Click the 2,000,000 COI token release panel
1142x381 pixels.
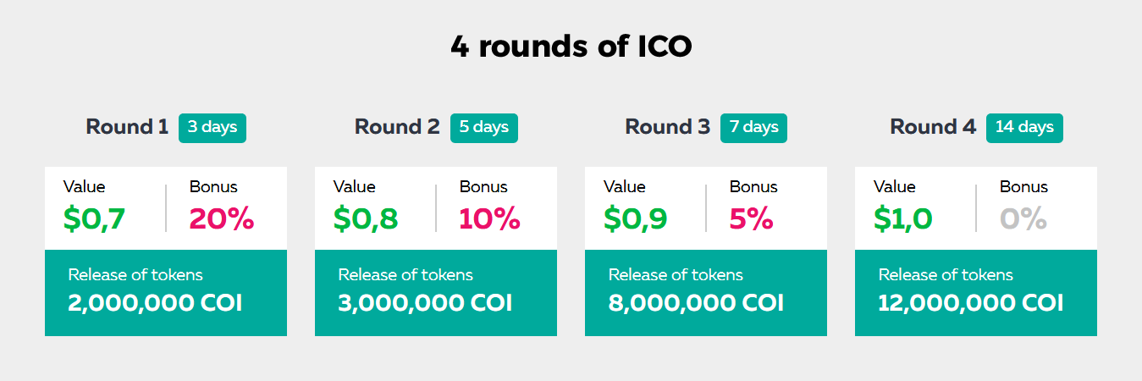click(x=166, y=293)
